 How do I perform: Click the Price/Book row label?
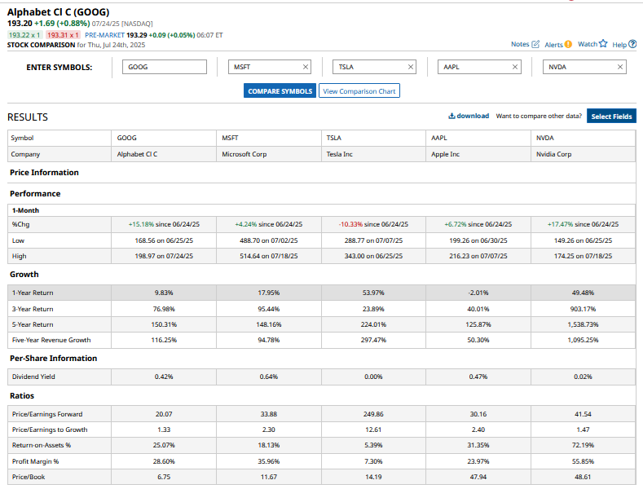pos(29,477)
